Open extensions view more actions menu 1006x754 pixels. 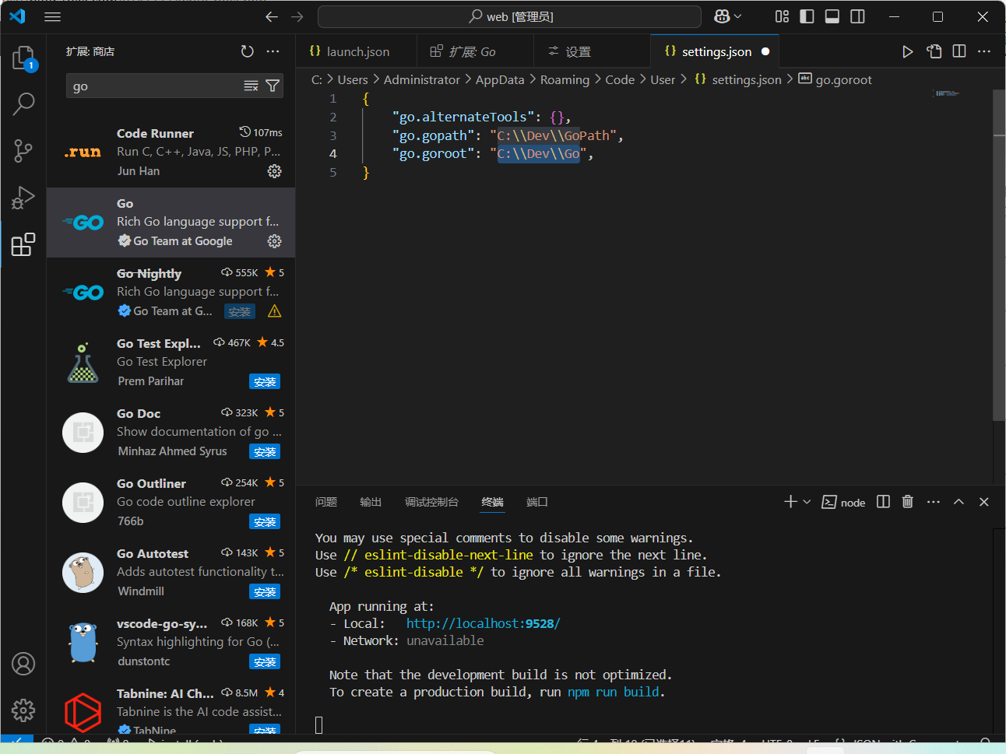273,51
